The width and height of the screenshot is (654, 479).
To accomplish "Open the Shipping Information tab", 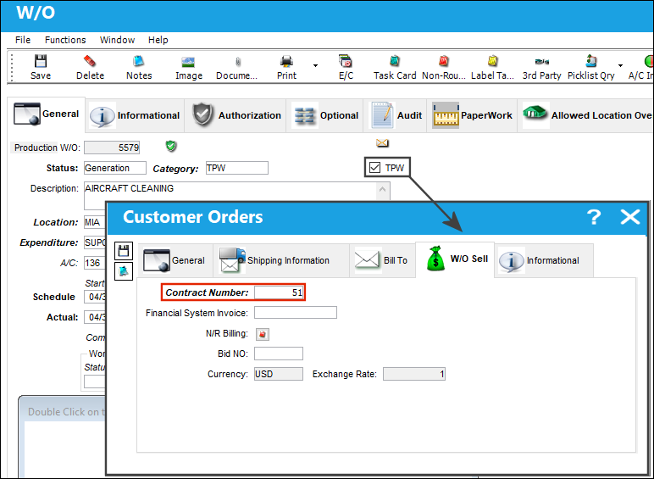I will point(281,260).
